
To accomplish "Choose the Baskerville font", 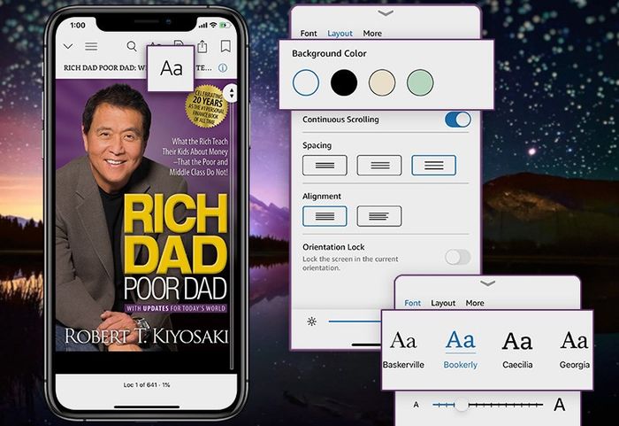I will tap(403, 350).
